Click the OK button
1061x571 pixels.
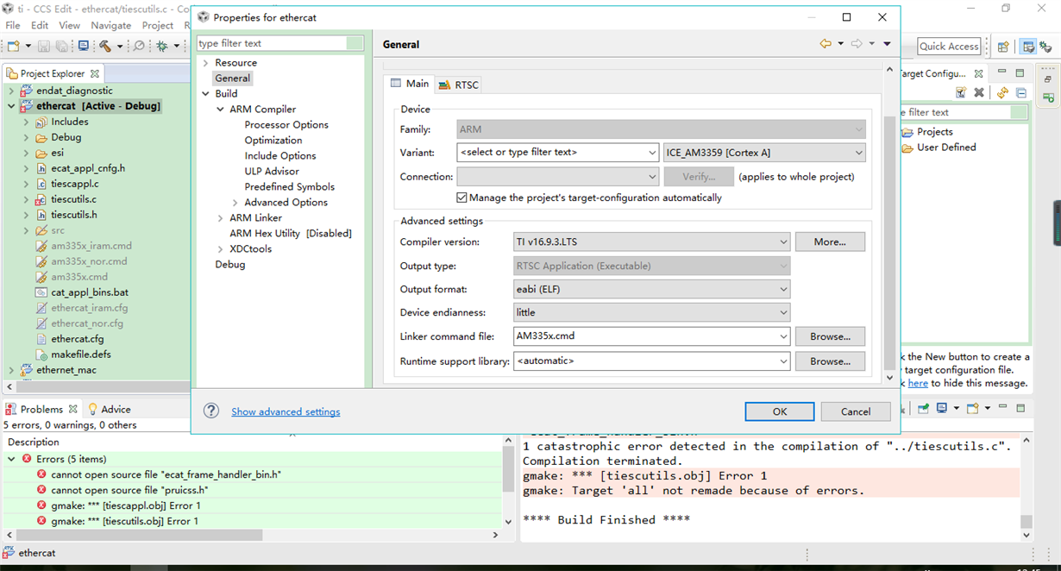coord(780,411)
